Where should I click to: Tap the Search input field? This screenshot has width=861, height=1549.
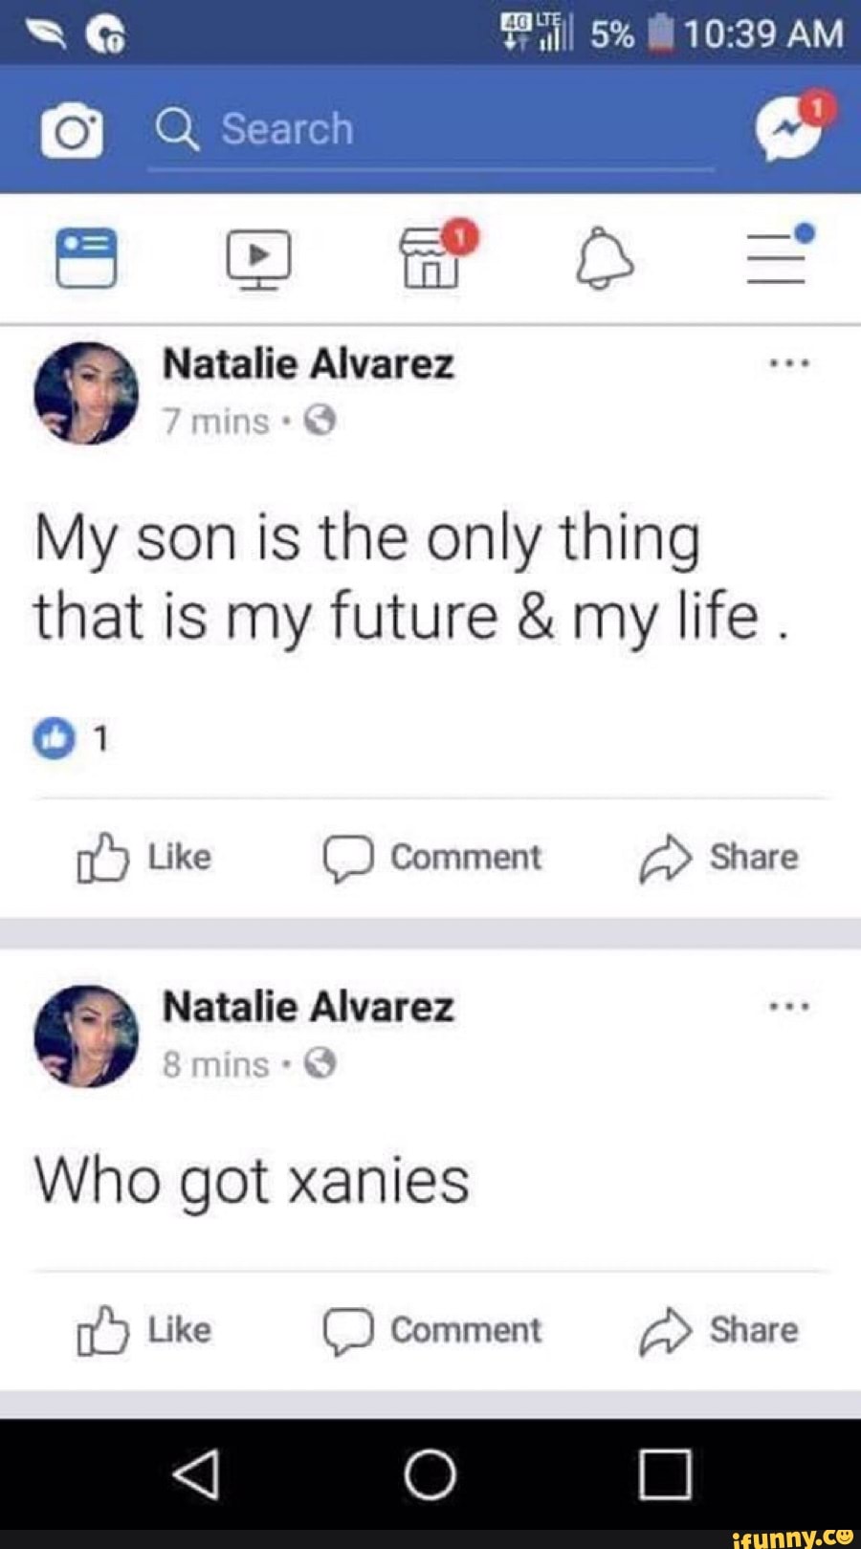pos(430,130)
